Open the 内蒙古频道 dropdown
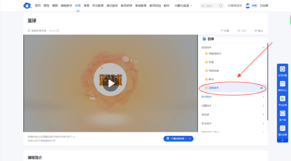291x161 pixels. (183, 6)
